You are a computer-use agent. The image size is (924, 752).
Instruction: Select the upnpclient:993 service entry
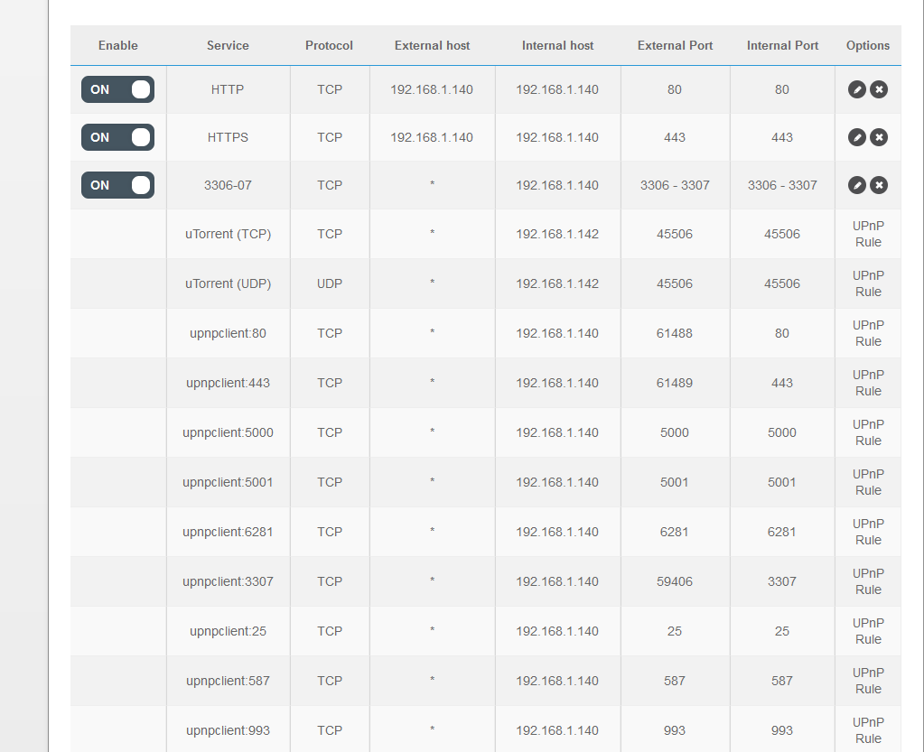point(228,730)
